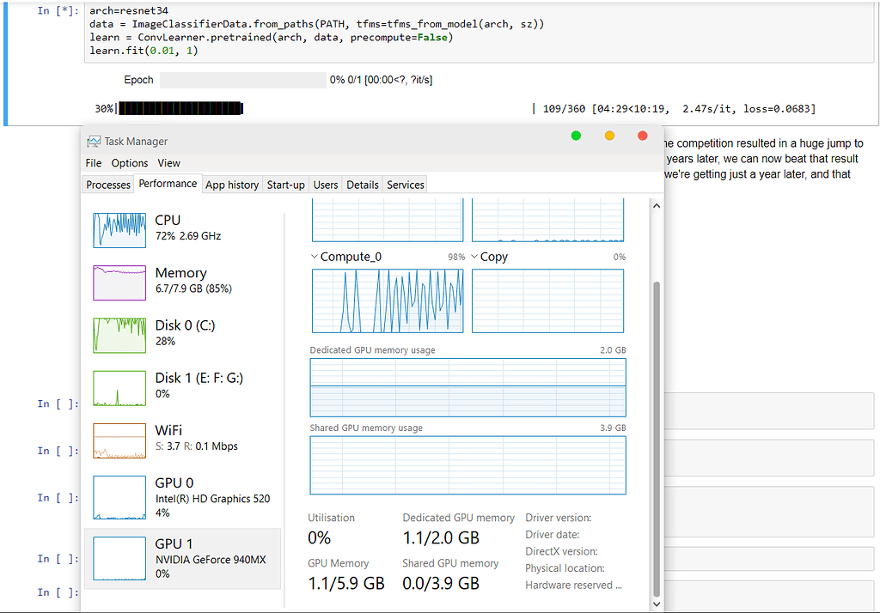This screenshot has height=613, width=880.
Task: Switch to the Details tab
Action: click(362, 184)
